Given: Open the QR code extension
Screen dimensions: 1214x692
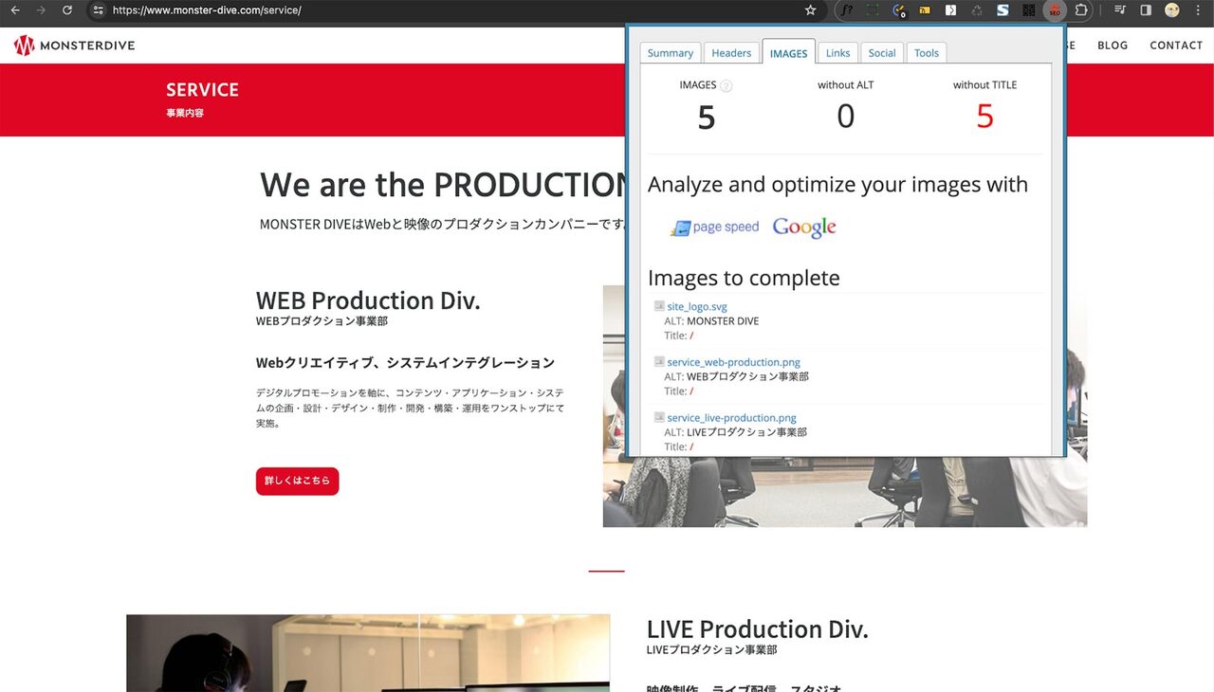Looking at the screenshot, I should pos(1028,10).
